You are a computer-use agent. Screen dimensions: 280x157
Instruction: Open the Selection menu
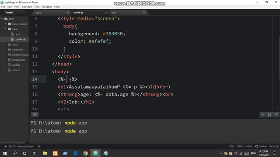(x=27, y=7)
